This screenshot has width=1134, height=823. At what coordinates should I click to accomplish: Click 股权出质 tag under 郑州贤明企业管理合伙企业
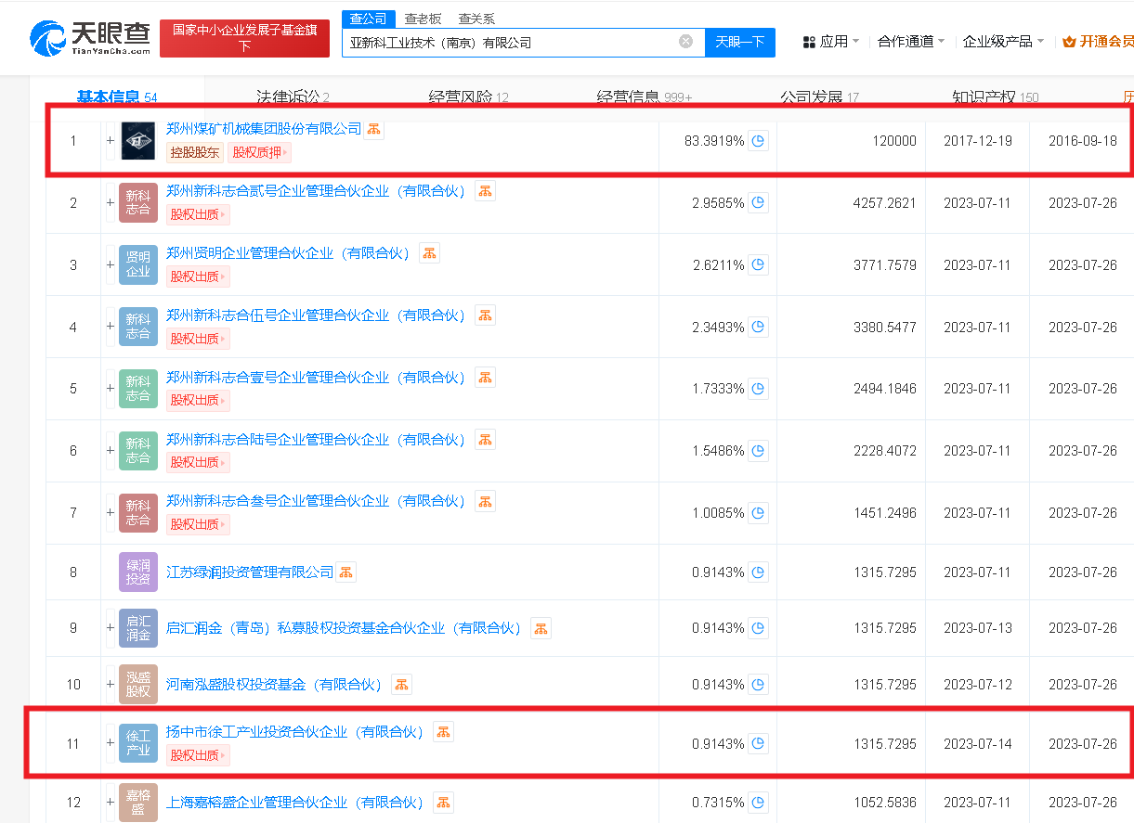(x=198, y=276)
